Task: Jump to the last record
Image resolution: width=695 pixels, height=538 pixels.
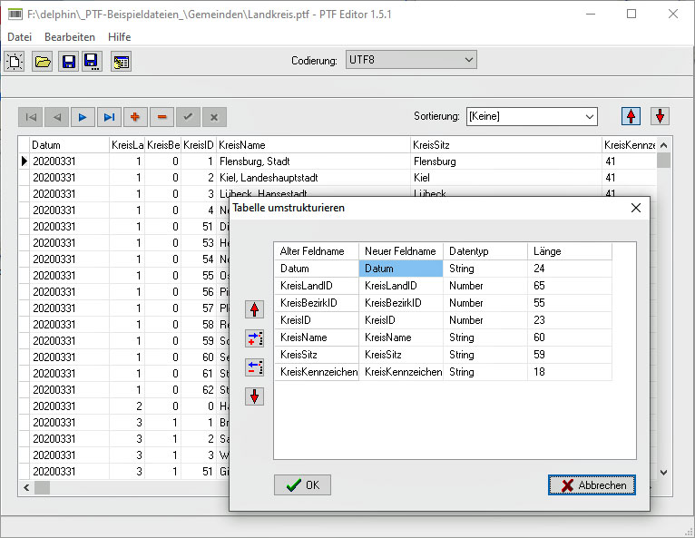Action: [x=109, y=117]
